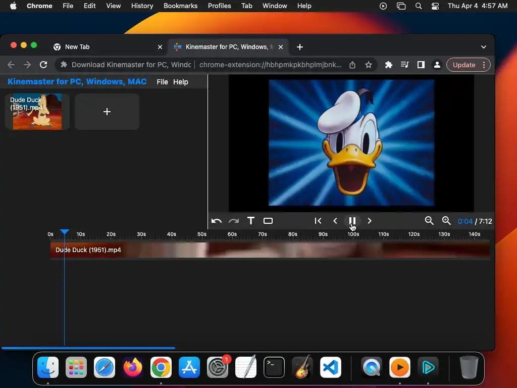Click the redo arrow in editor toolbar
This screenshot has height=388, width=517.
pos(234,221)
